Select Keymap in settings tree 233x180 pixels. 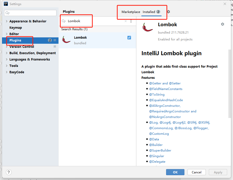[x=16, y=28]
